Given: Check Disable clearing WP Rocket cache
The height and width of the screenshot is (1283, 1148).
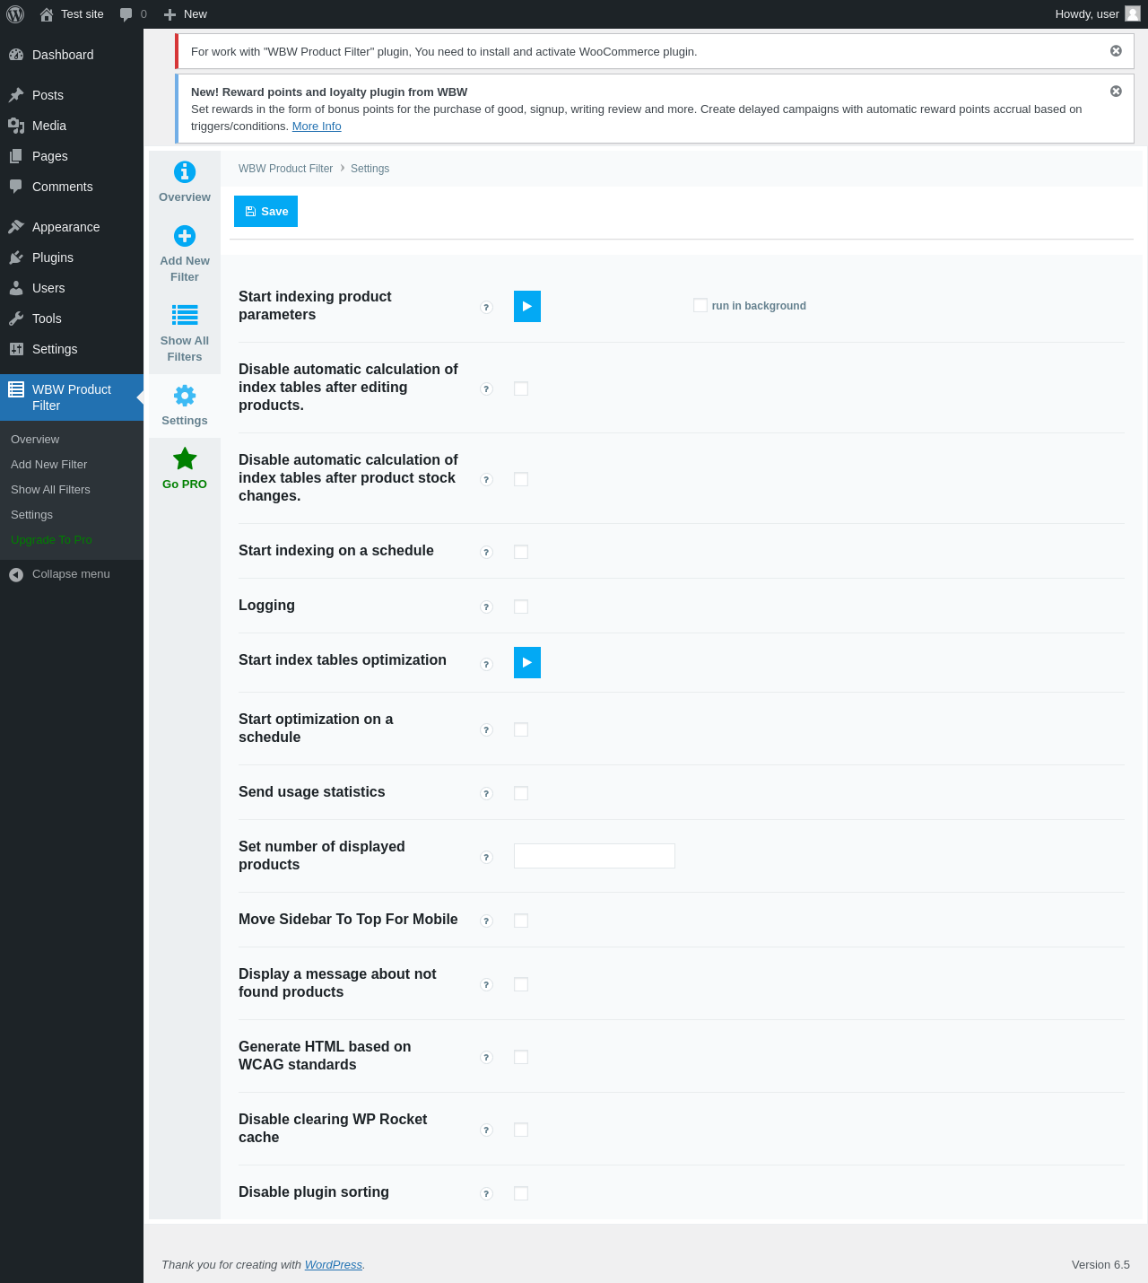Looking at the screenshot, I should [x=521, y=1130].
